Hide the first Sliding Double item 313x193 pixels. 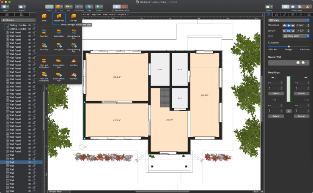click(x=30, y=25)
